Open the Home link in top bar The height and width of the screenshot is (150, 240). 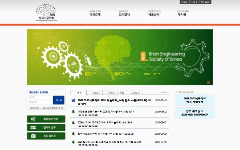click(184, 2)
